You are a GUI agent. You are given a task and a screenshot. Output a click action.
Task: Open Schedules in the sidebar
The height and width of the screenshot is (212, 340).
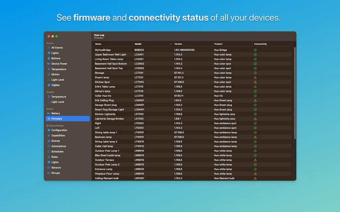coord(57,151)
